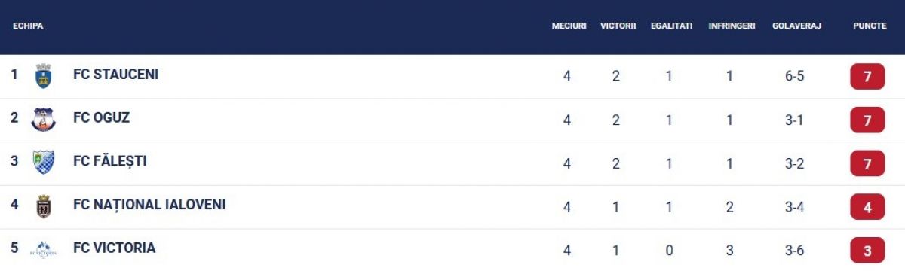The width and height of the screenshot is (905, 271).
Task: Open the FC FĂLEȘTI team page
Action: tap(110, 161)
